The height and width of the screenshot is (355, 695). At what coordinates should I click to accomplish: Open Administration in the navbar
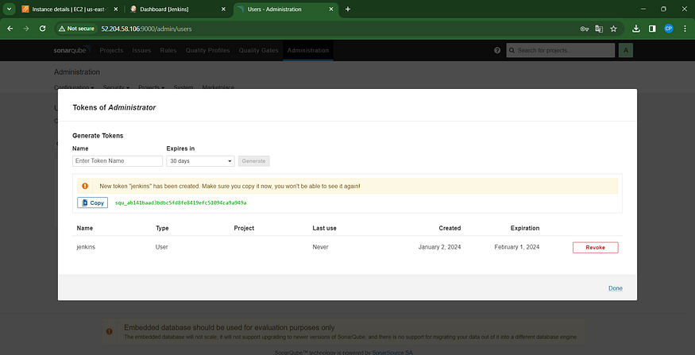308,51
